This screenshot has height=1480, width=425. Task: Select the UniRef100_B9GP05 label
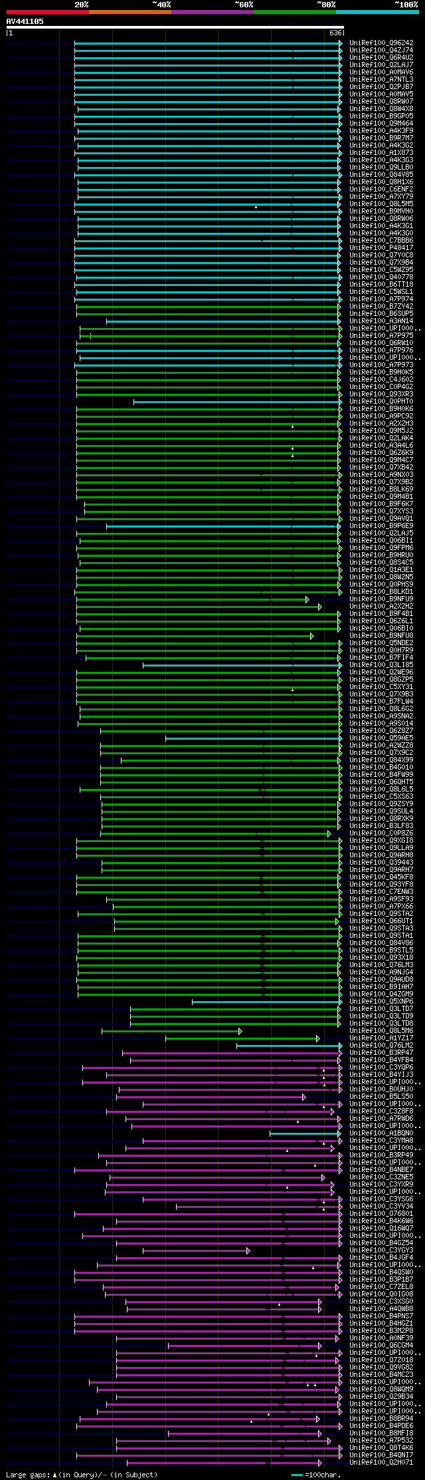381,116
